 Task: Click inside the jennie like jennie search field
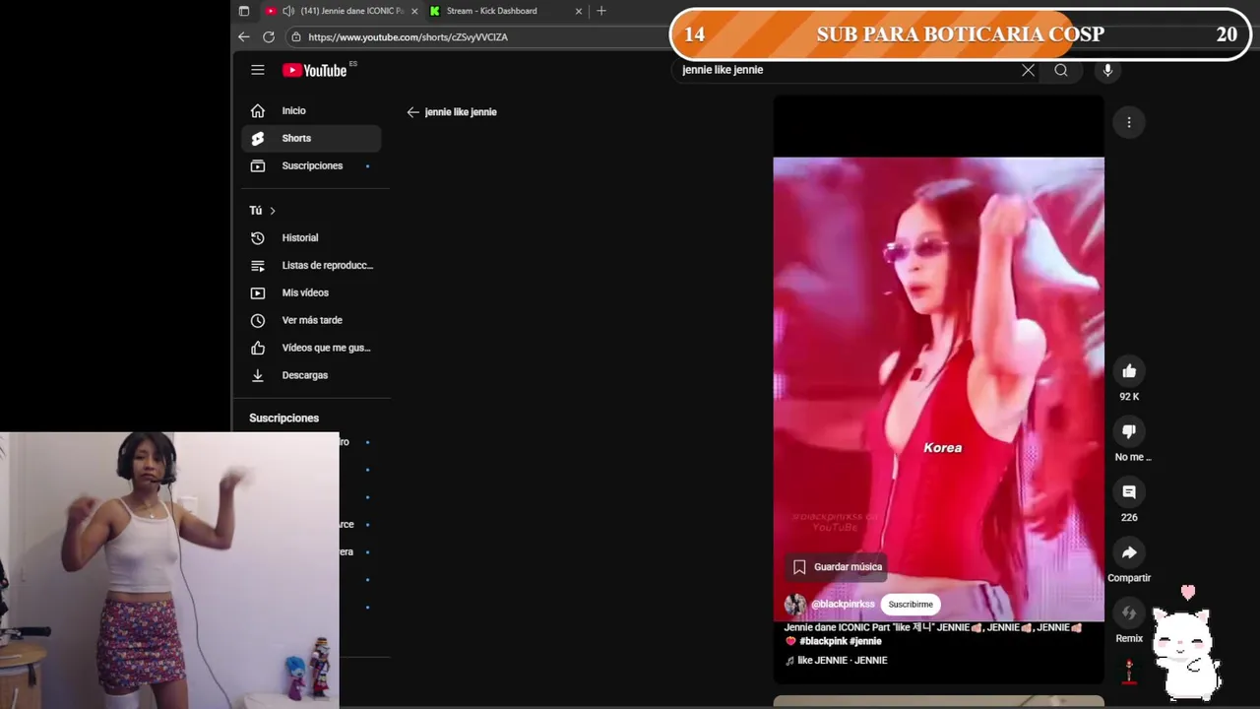tap(847, 70)
